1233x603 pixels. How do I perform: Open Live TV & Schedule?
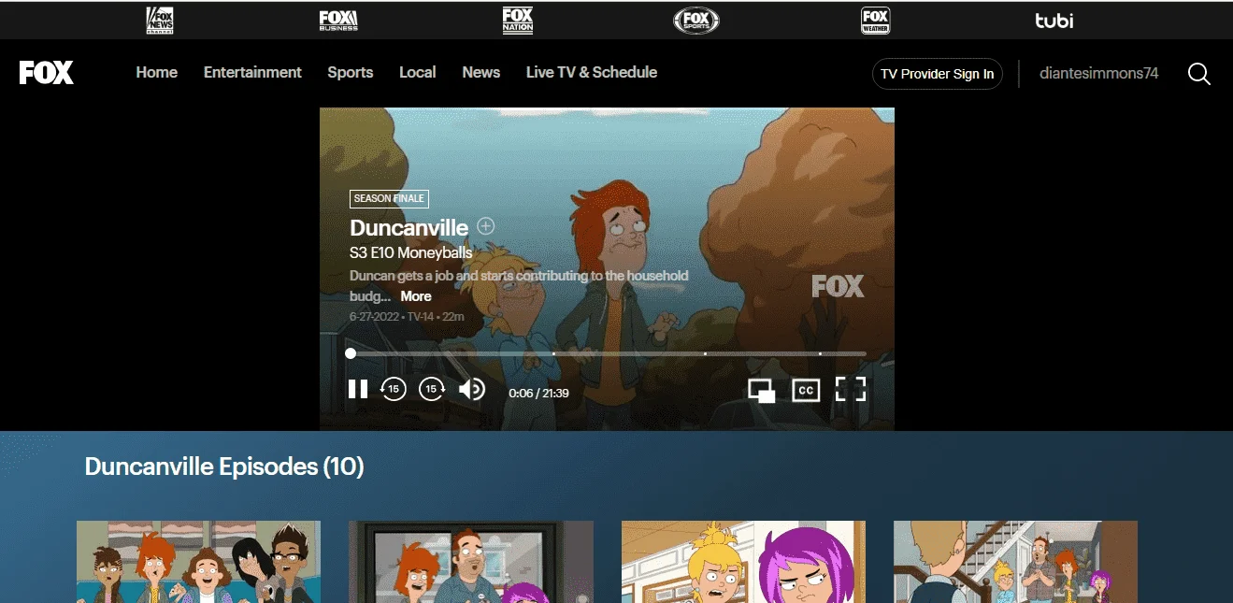click(592, 72)
